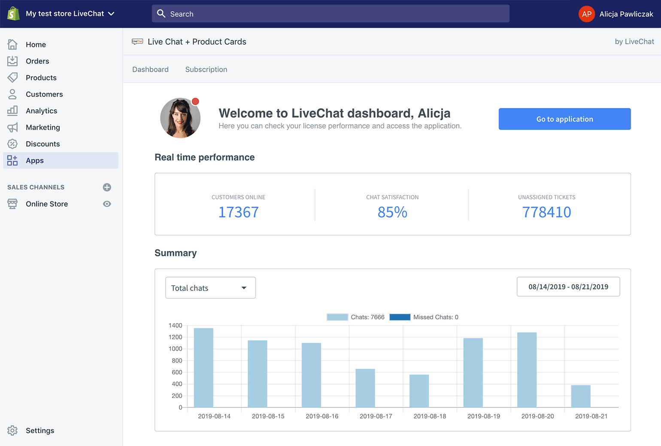Open the date range picker 08/14/2019 - 08/21/2019
This screenshot has height=446, width=661.
tap(568, 287)
